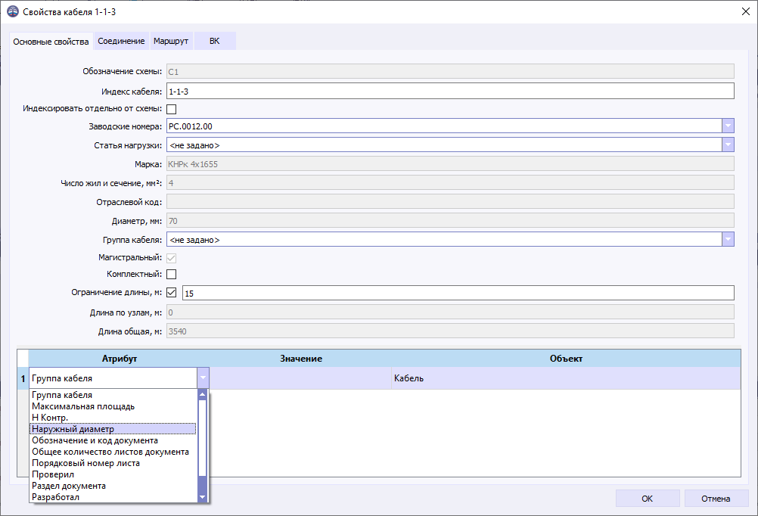758x516 pixels.
Task: Switch to the 'Соединение' tab
Action: 121,41
